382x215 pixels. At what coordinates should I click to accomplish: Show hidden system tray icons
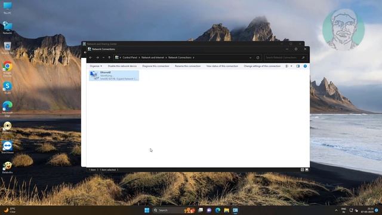tap(336, 210)
